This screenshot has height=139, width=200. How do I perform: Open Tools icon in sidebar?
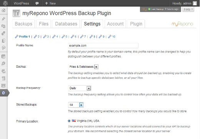(3, 78)
